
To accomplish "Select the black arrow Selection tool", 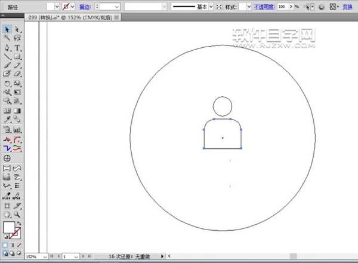I will [x=7, y=29].
